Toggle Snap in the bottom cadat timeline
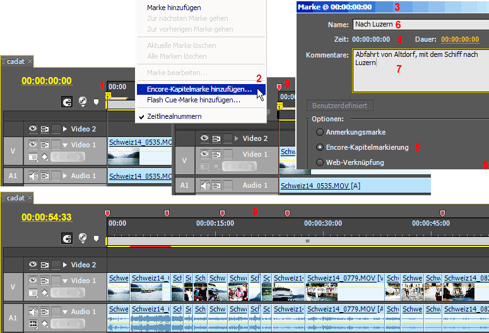 67,238
